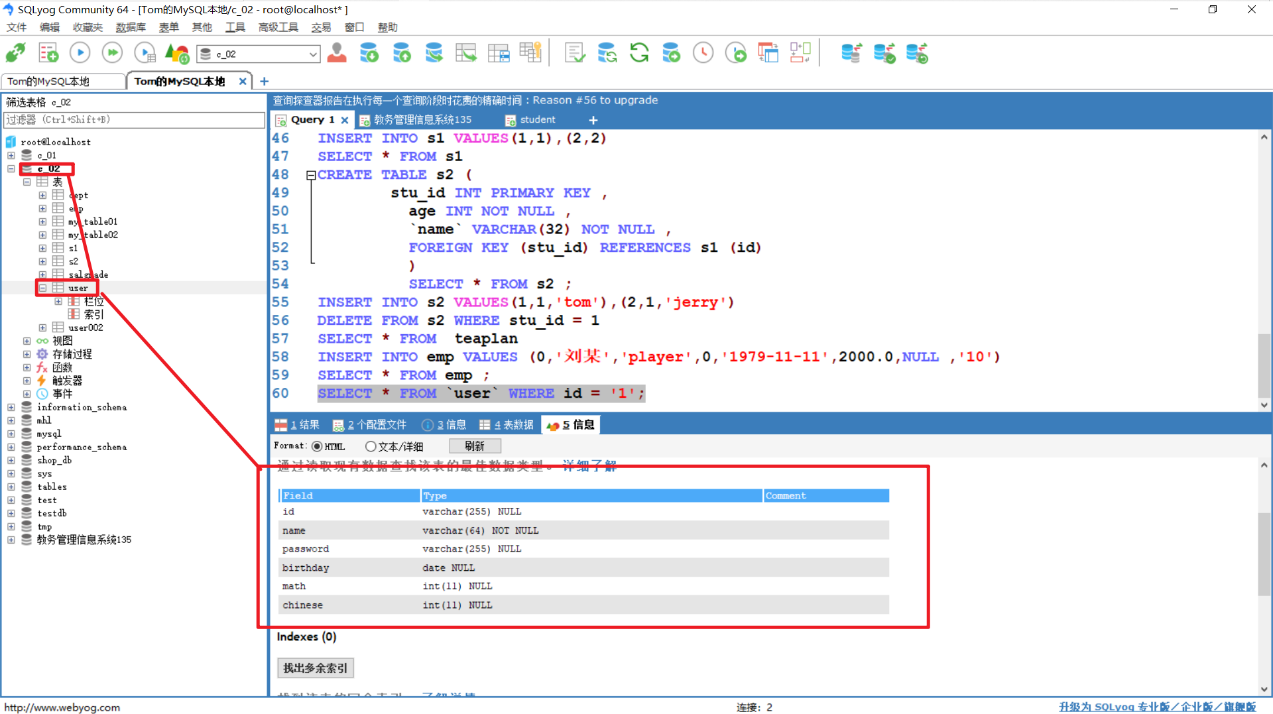Click the 刷新 button

pos(475,446)
